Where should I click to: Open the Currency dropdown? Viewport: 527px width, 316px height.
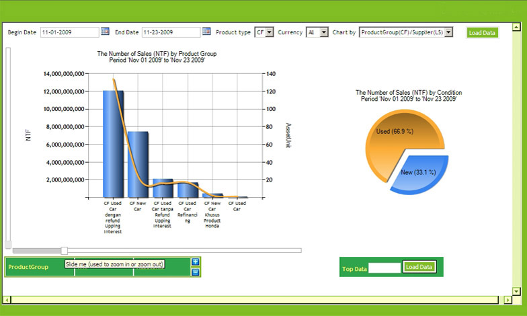pos(317,32)
